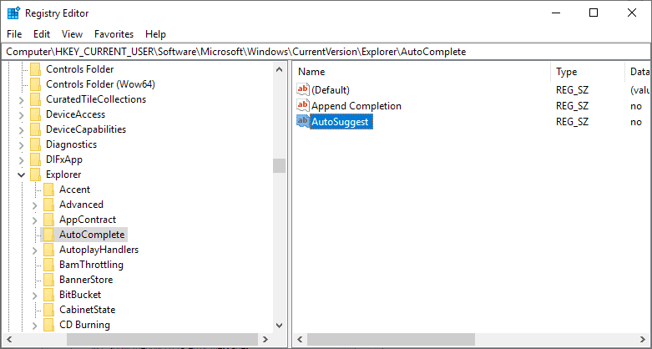Collapse the Explorer tree node
Viewport: 652px width, 349px height.
point(21,174)
